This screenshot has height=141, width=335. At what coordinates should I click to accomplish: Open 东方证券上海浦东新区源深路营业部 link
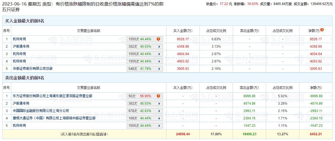click(x=52, y=96)
